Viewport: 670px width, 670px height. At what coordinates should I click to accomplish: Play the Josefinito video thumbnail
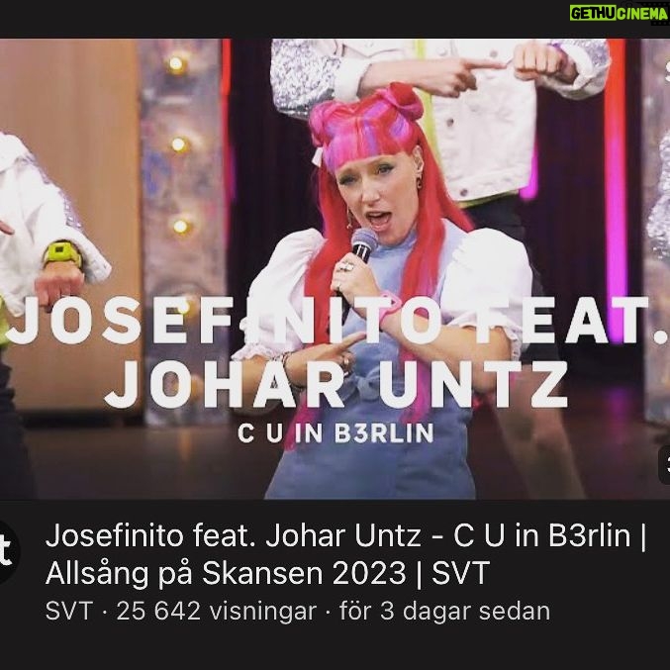pos(335,269)
